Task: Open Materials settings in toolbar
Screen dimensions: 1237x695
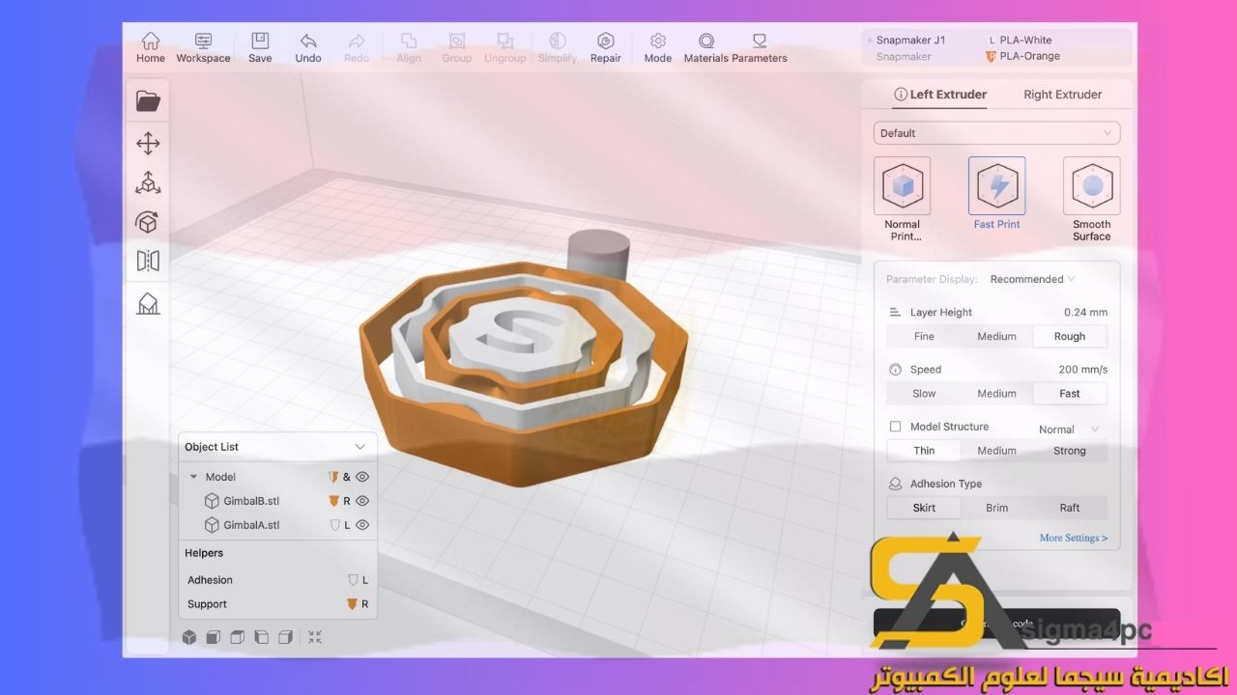Action: [x=706, y=47]
